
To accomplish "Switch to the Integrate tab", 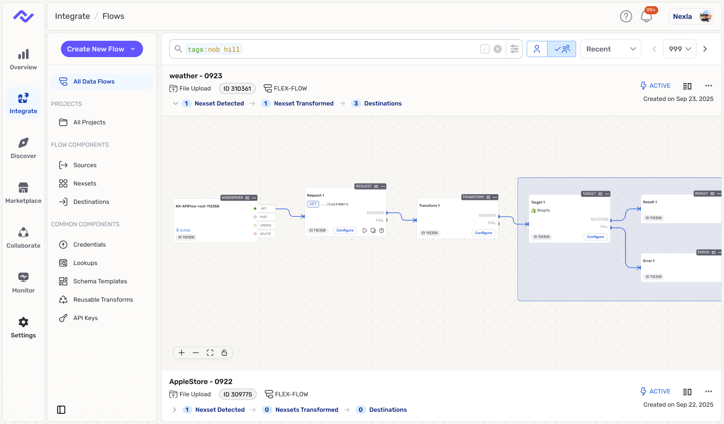I will point(23,102).
